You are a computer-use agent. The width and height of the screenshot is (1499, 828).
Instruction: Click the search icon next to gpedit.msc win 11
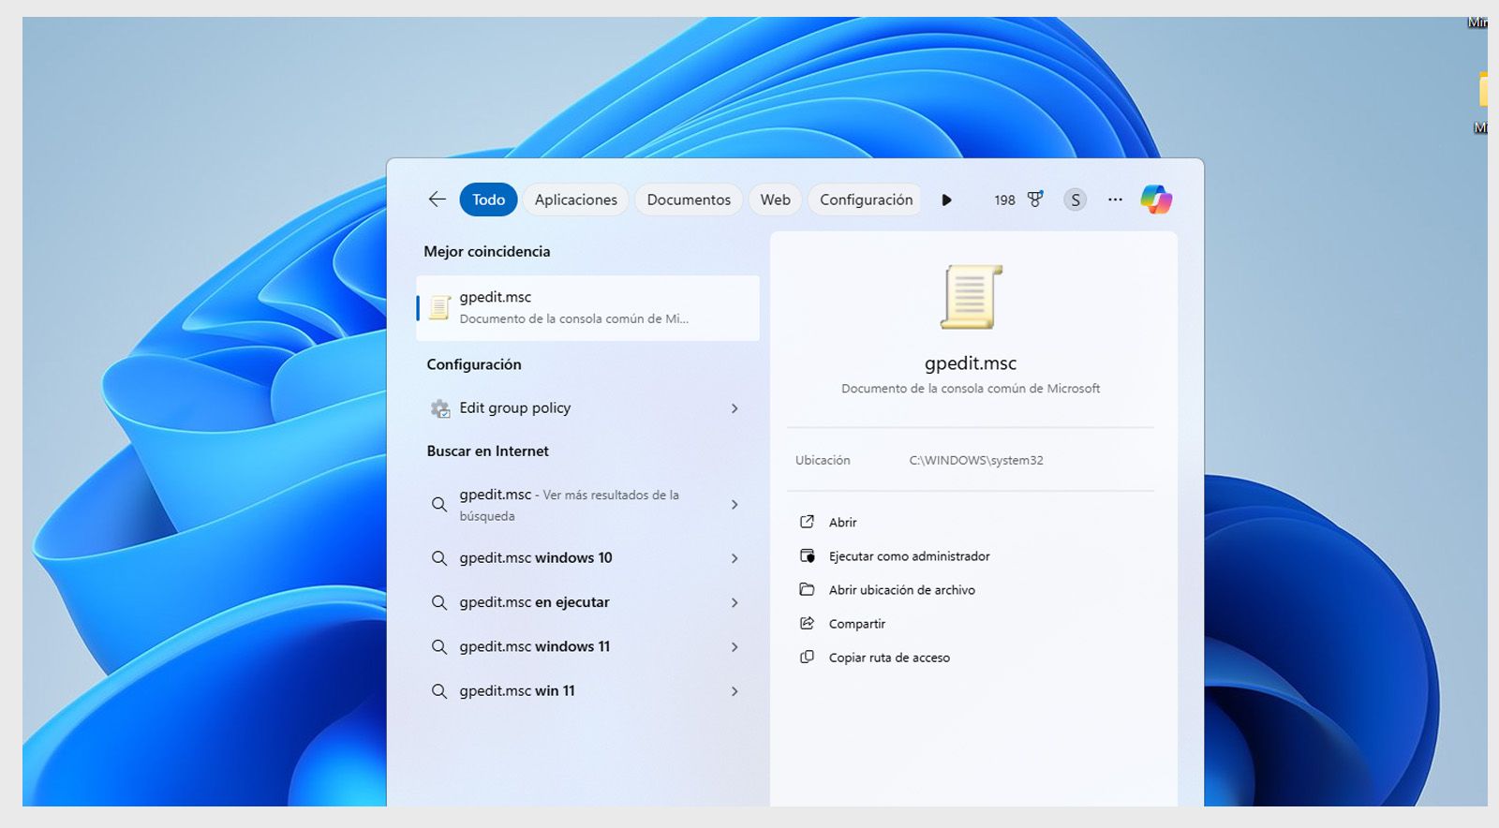pyautogui.click(x=438, y=691)
